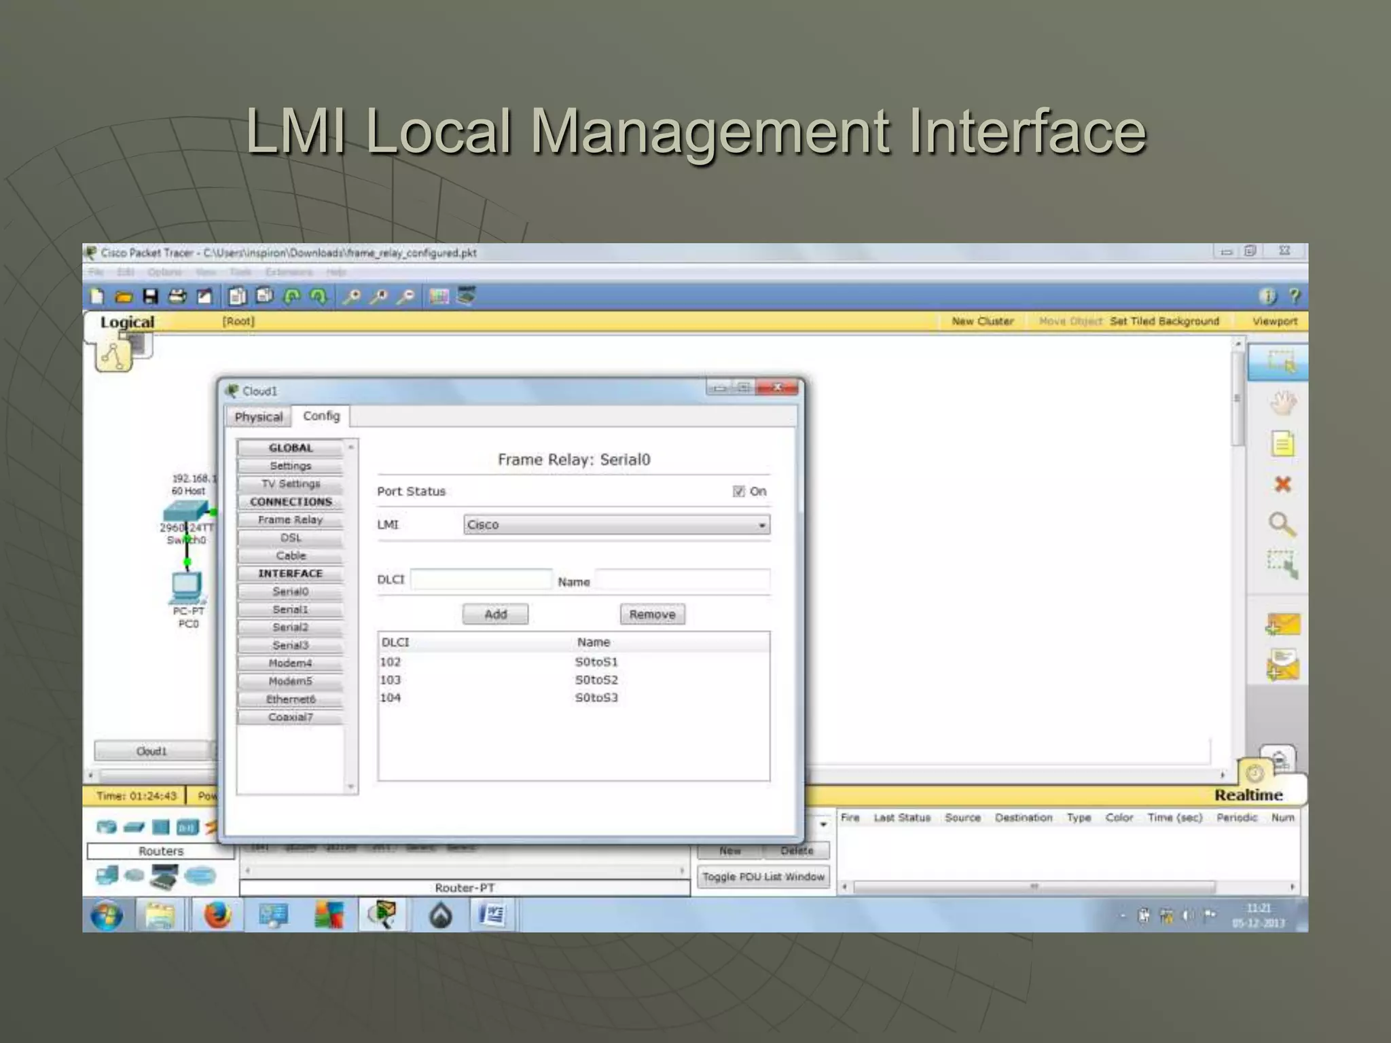This screenshot has width=1391, height=1043.
Task: Select the DLCI 104 S0toS3 row
Action: tap(574, 697)
